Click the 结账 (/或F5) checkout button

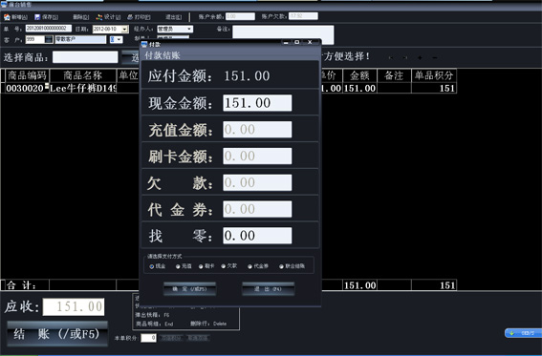tap(57, 334)
